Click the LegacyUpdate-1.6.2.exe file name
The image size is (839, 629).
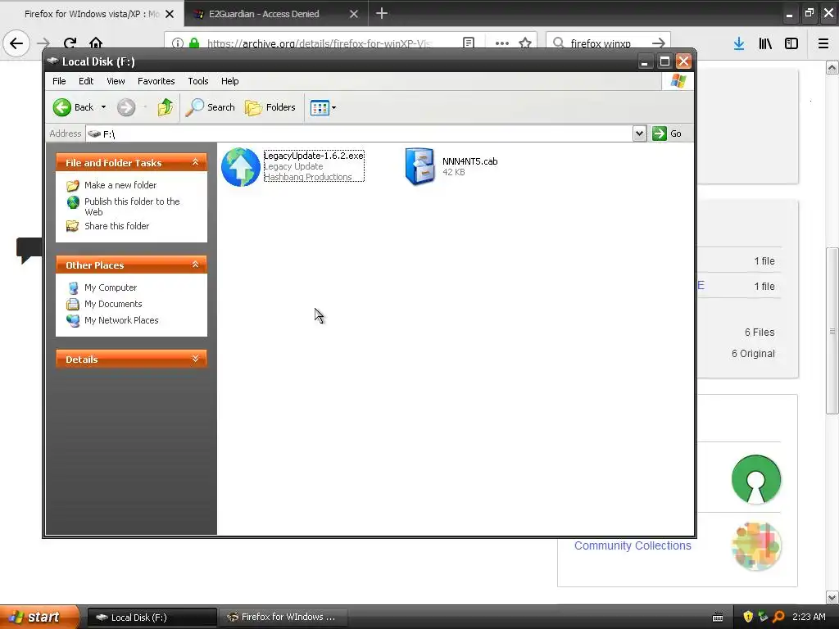[x=314, y=156]
